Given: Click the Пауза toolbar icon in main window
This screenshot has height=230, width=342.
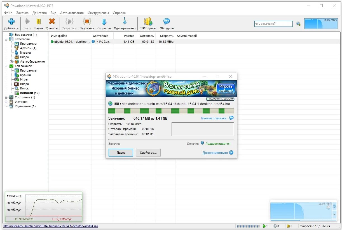Looking at the screenshot, I should click(39, 22).
